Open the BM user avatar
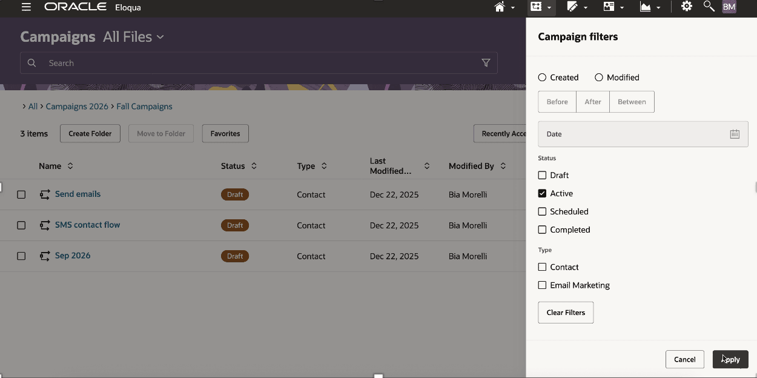Image resolution: width=757 pixels, height=378 pixels. coord(729,7)
